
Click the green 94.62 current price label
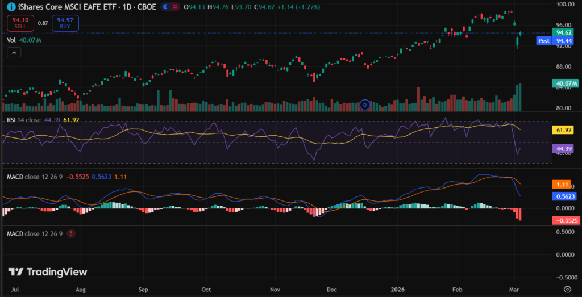(564, 32)
